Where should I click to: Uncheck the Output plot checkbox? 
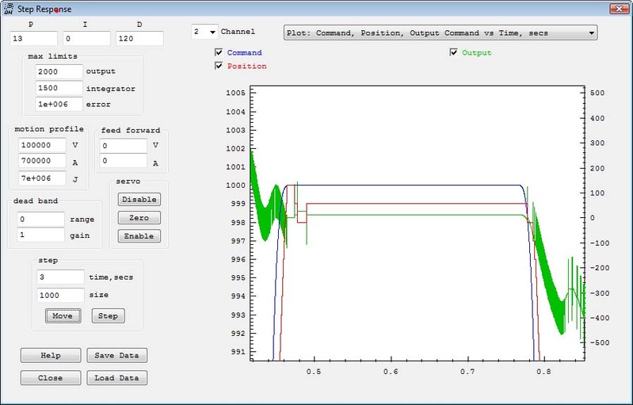point(454,53)
